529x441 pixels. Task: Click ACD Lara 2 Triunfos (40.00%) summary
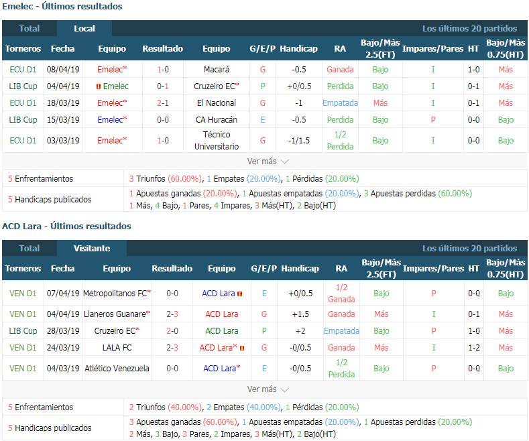(x=166, y=407)
